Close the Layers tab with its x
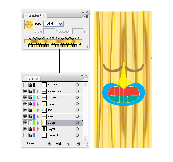173x162 pixels. click(37, 79)
